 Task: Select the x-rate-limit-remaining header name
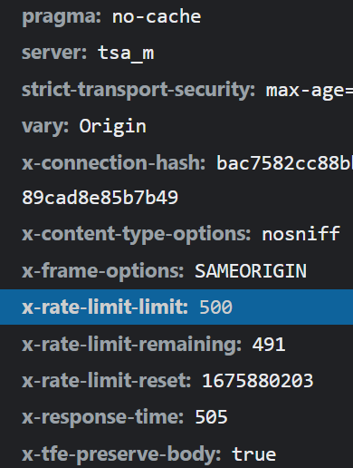point(132,345)
